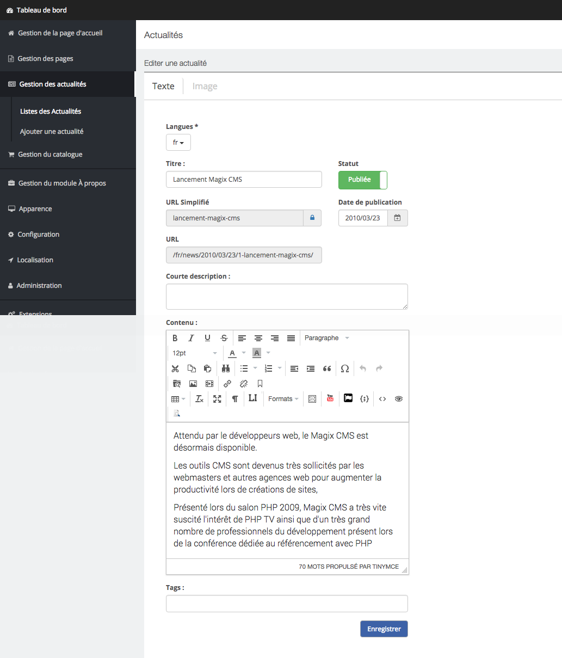Toggle the Publiée status switch
562x658 pixels.
tap(362, 180)
